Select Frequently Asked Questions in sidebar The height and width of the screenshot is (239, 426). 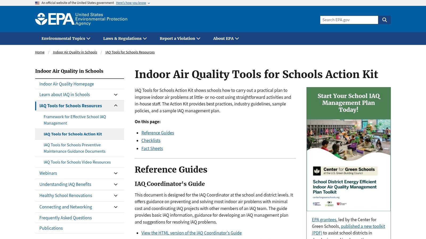(x=65, y=218)
